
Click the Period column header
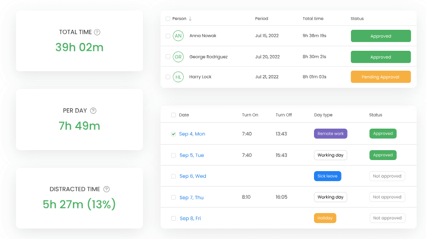coord(262,19)
